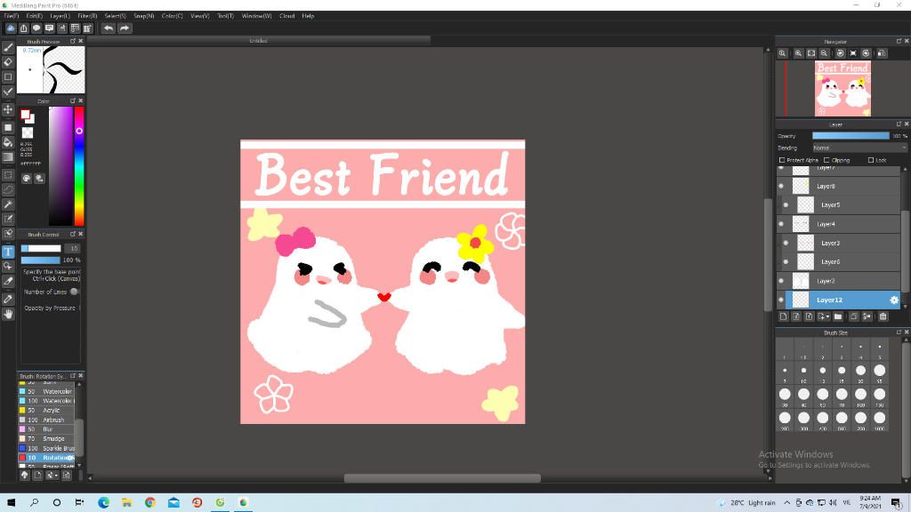Open the Windows Start menu
Image resolution: width=911 pixels, height=512 pixels.
[x=11, y=503]
